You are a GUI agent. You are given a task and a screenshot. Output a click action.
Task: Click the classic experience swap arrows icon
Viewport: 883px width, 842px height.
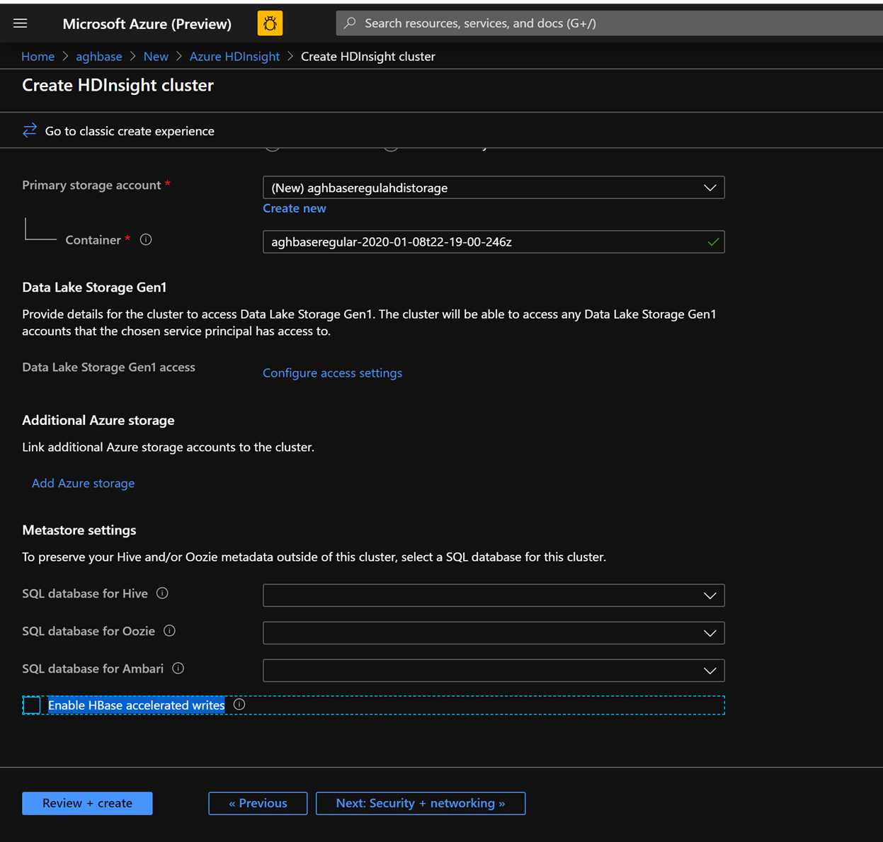point(30,130)
